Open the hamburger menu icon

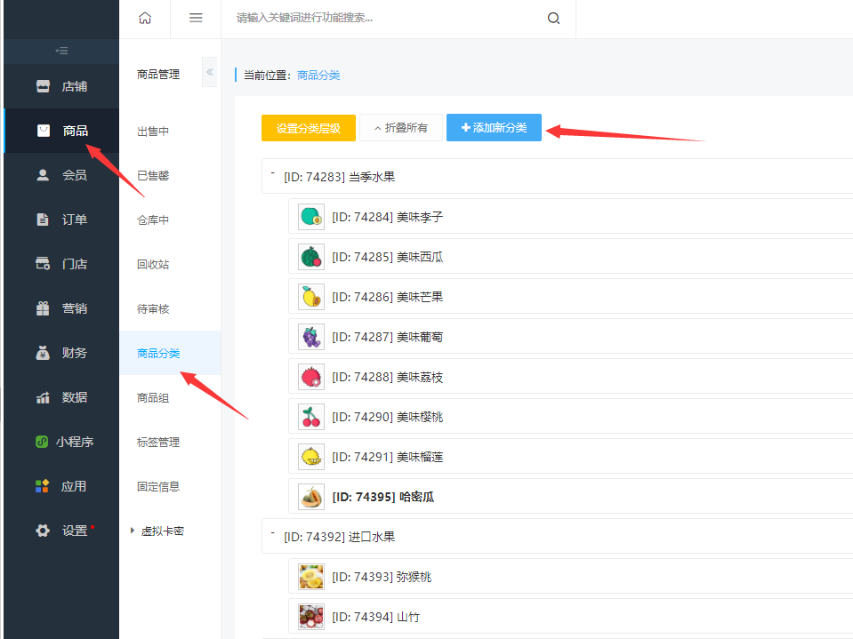click(x=196, y=18)
